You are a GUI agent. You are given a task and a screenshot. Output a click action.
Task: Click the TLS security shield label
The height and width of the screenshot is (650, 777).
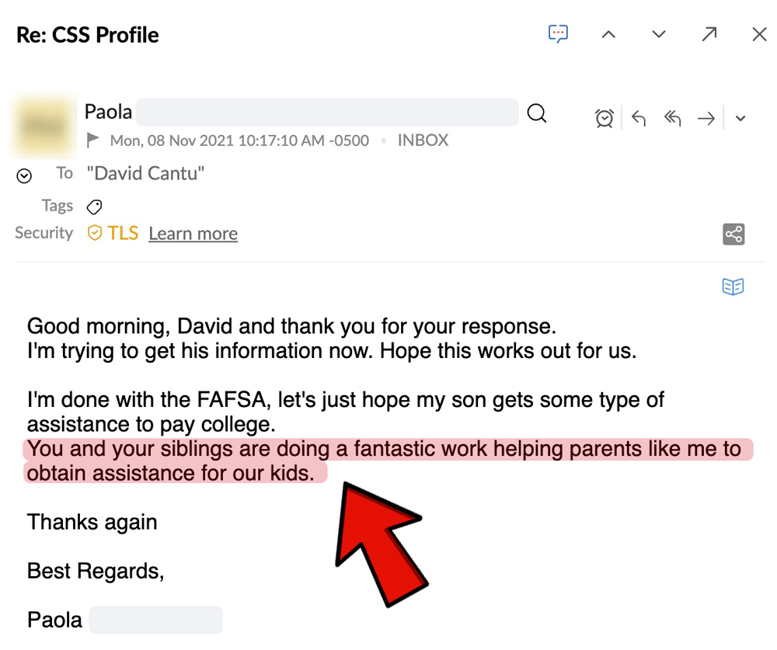(113, 233)
